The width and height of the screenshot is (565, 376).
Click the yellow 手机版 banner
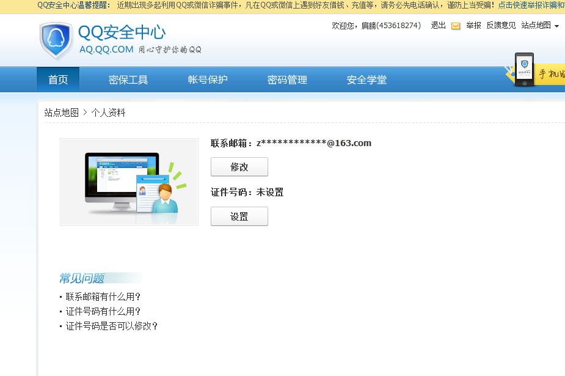pos(550,74)
